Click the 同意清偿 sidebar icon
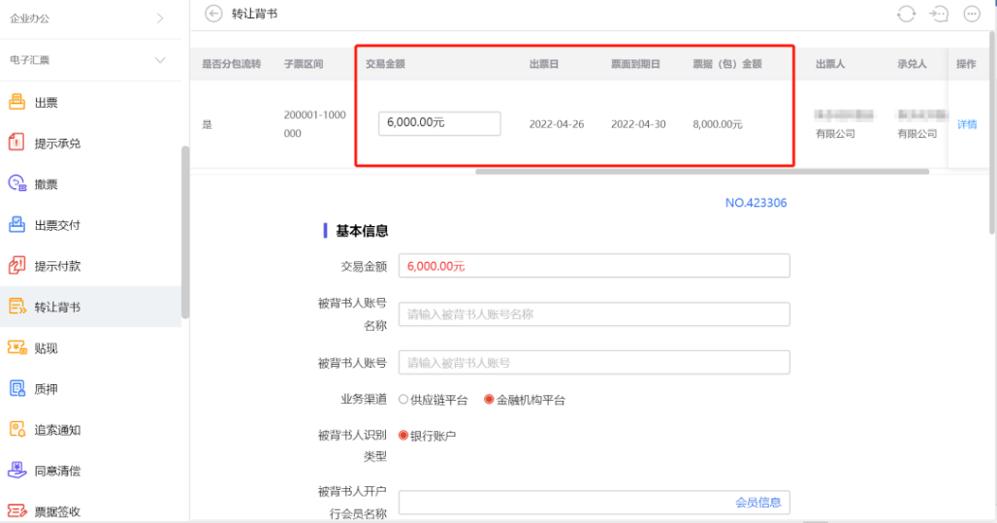The image size is (997, 523). 16,471
